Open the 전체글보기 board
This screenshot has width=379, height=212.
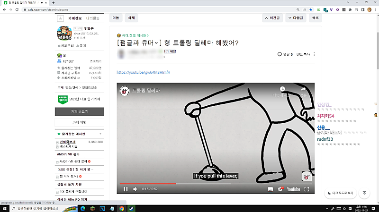[68, 142]
